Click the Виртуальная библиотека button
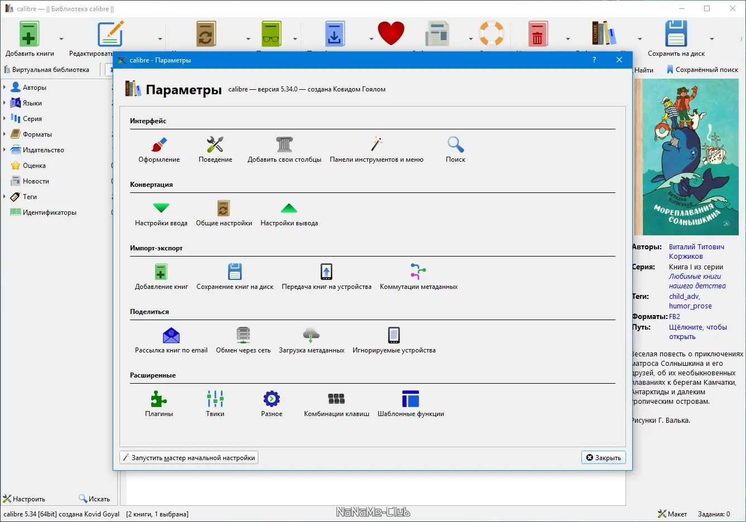Viewport: 746px width, 522px height. point(46,70)
